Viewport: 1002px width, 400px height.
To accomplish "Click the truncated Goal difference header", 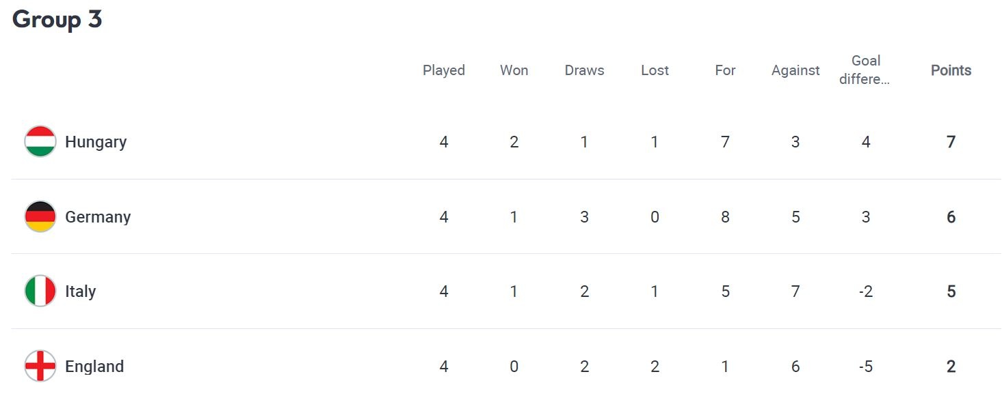I will [865, 70].
